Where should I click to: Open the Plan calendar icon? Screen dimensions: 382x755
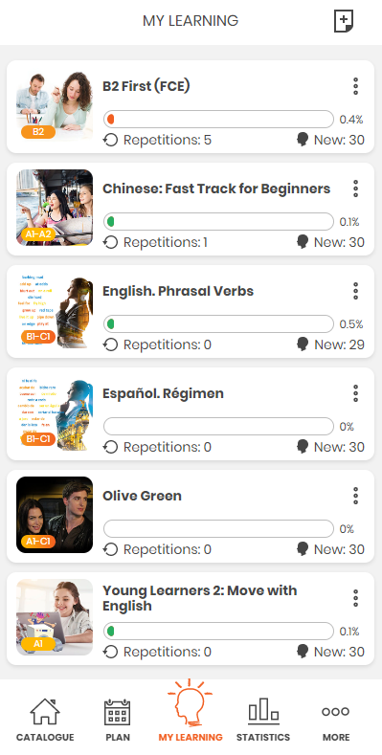(118, 712)
